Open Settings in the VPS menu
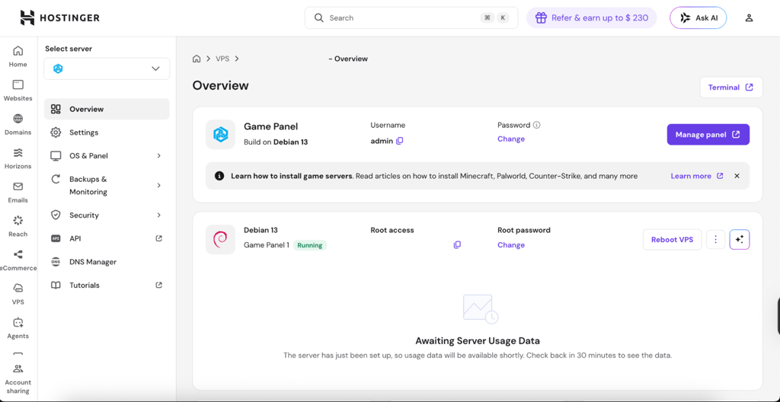The image size is (780, 402). tap(107, 132)
